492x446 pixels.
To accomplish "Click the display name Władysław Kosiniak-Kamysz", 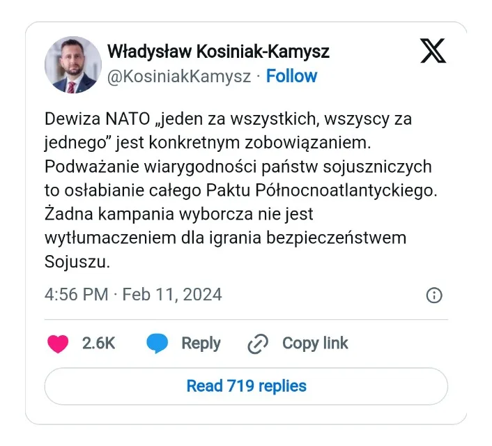I will [x=218, y=51].
